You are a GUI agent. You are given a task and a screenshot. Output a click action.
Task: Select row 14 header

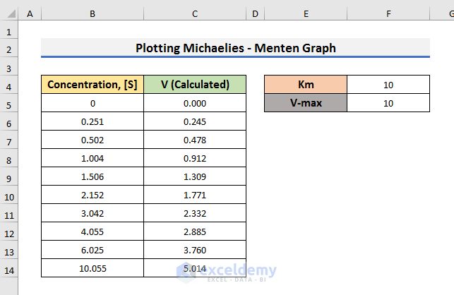pos(9,268)
